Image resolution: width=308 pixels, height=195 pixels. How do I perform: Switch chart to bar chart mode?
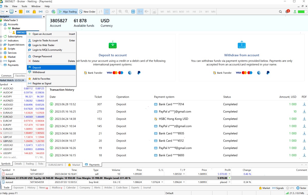tap(100, 12)
